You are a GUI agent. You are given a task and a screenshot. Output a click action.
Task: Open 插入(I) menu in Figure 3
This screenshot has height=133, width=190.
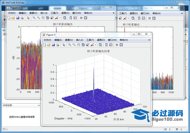pos(79,40)
